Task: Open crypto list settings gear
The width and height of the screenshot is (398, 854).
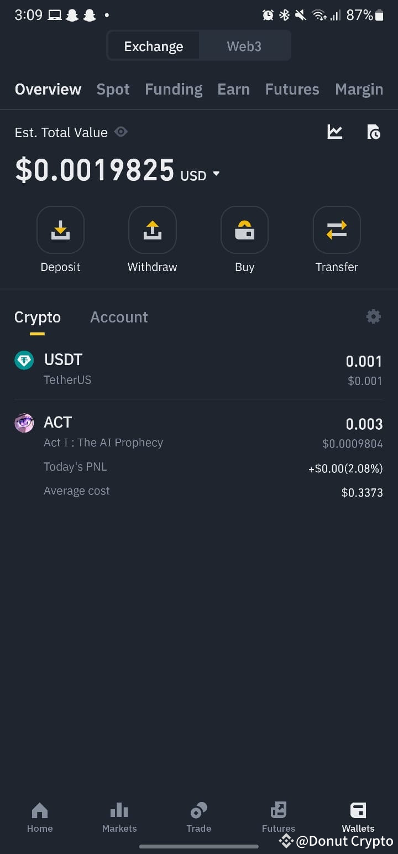Action: pyautogui.click(x=374, y=316)
